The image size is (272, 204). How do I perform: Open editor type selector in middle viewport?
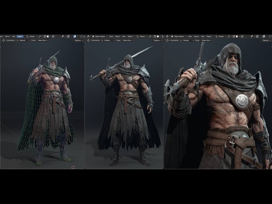[88, 37]
